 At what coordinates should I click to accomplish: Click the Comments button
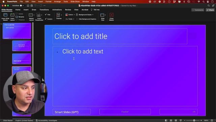198,10
